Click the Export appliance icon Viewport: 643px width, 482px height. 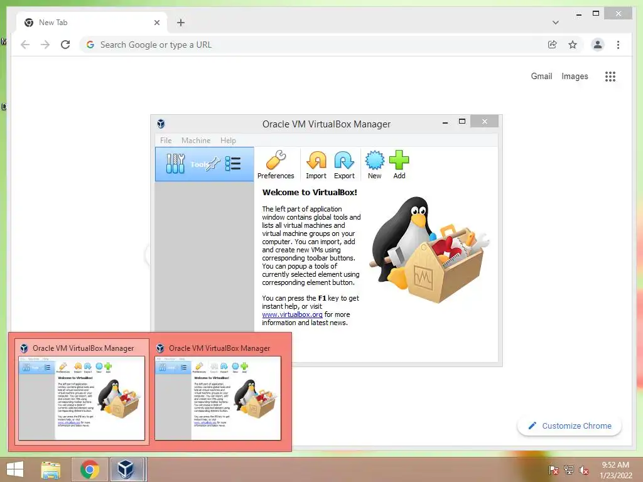point(344,164)
